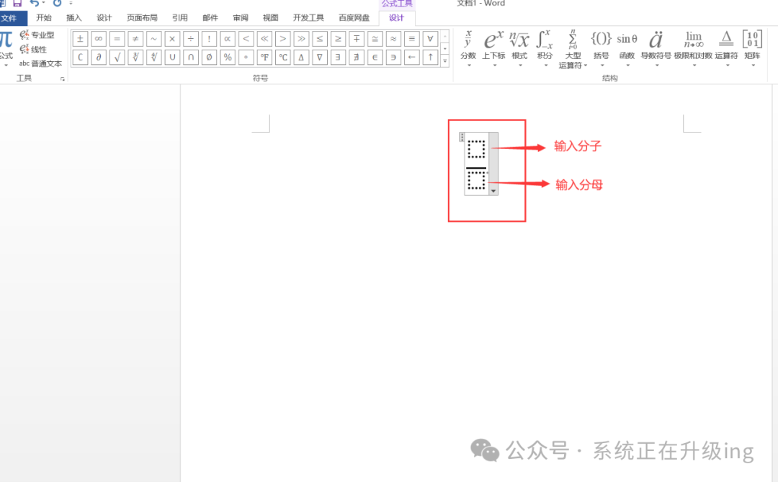Switch to the 开始 Home tab

[44, 18]
